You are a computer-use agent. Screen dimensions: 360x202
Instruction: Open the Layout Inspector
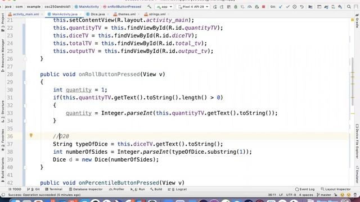coord(336,190)
